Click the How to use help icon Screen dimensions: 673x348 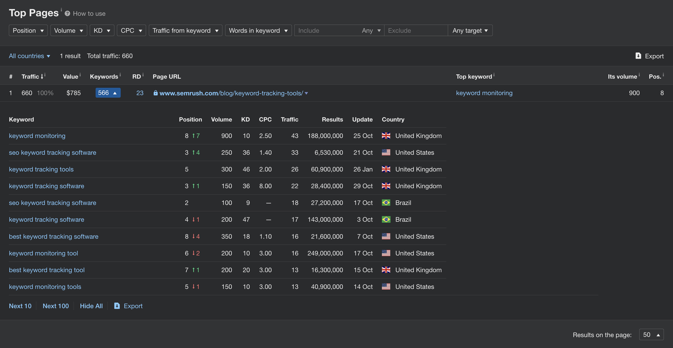pyautogui.click(x=67, y=14)
